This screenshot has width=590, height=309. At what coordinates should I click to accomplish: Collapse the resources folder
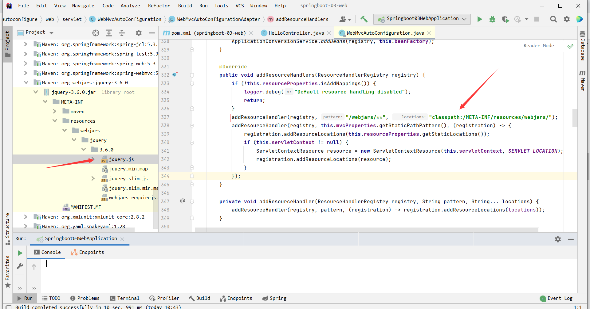click(x=55, y=121)
